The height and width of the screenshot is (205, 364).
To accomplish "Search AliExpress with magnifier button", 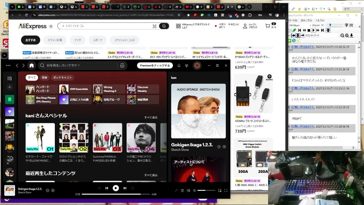I will click(164, 26).
